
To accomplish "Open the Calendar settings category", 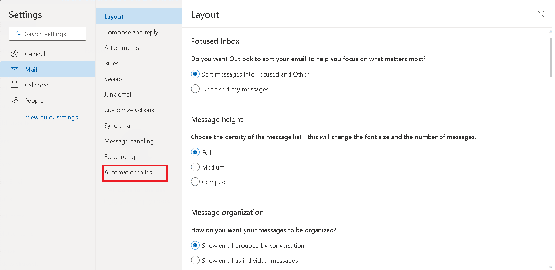I will (47, 85).
